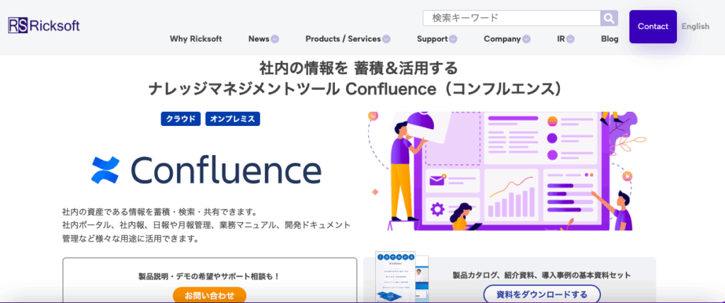The image size is (725, 303).
Task: Click the envelope mail icon in illustration
Action: click(x=436, y=181)
